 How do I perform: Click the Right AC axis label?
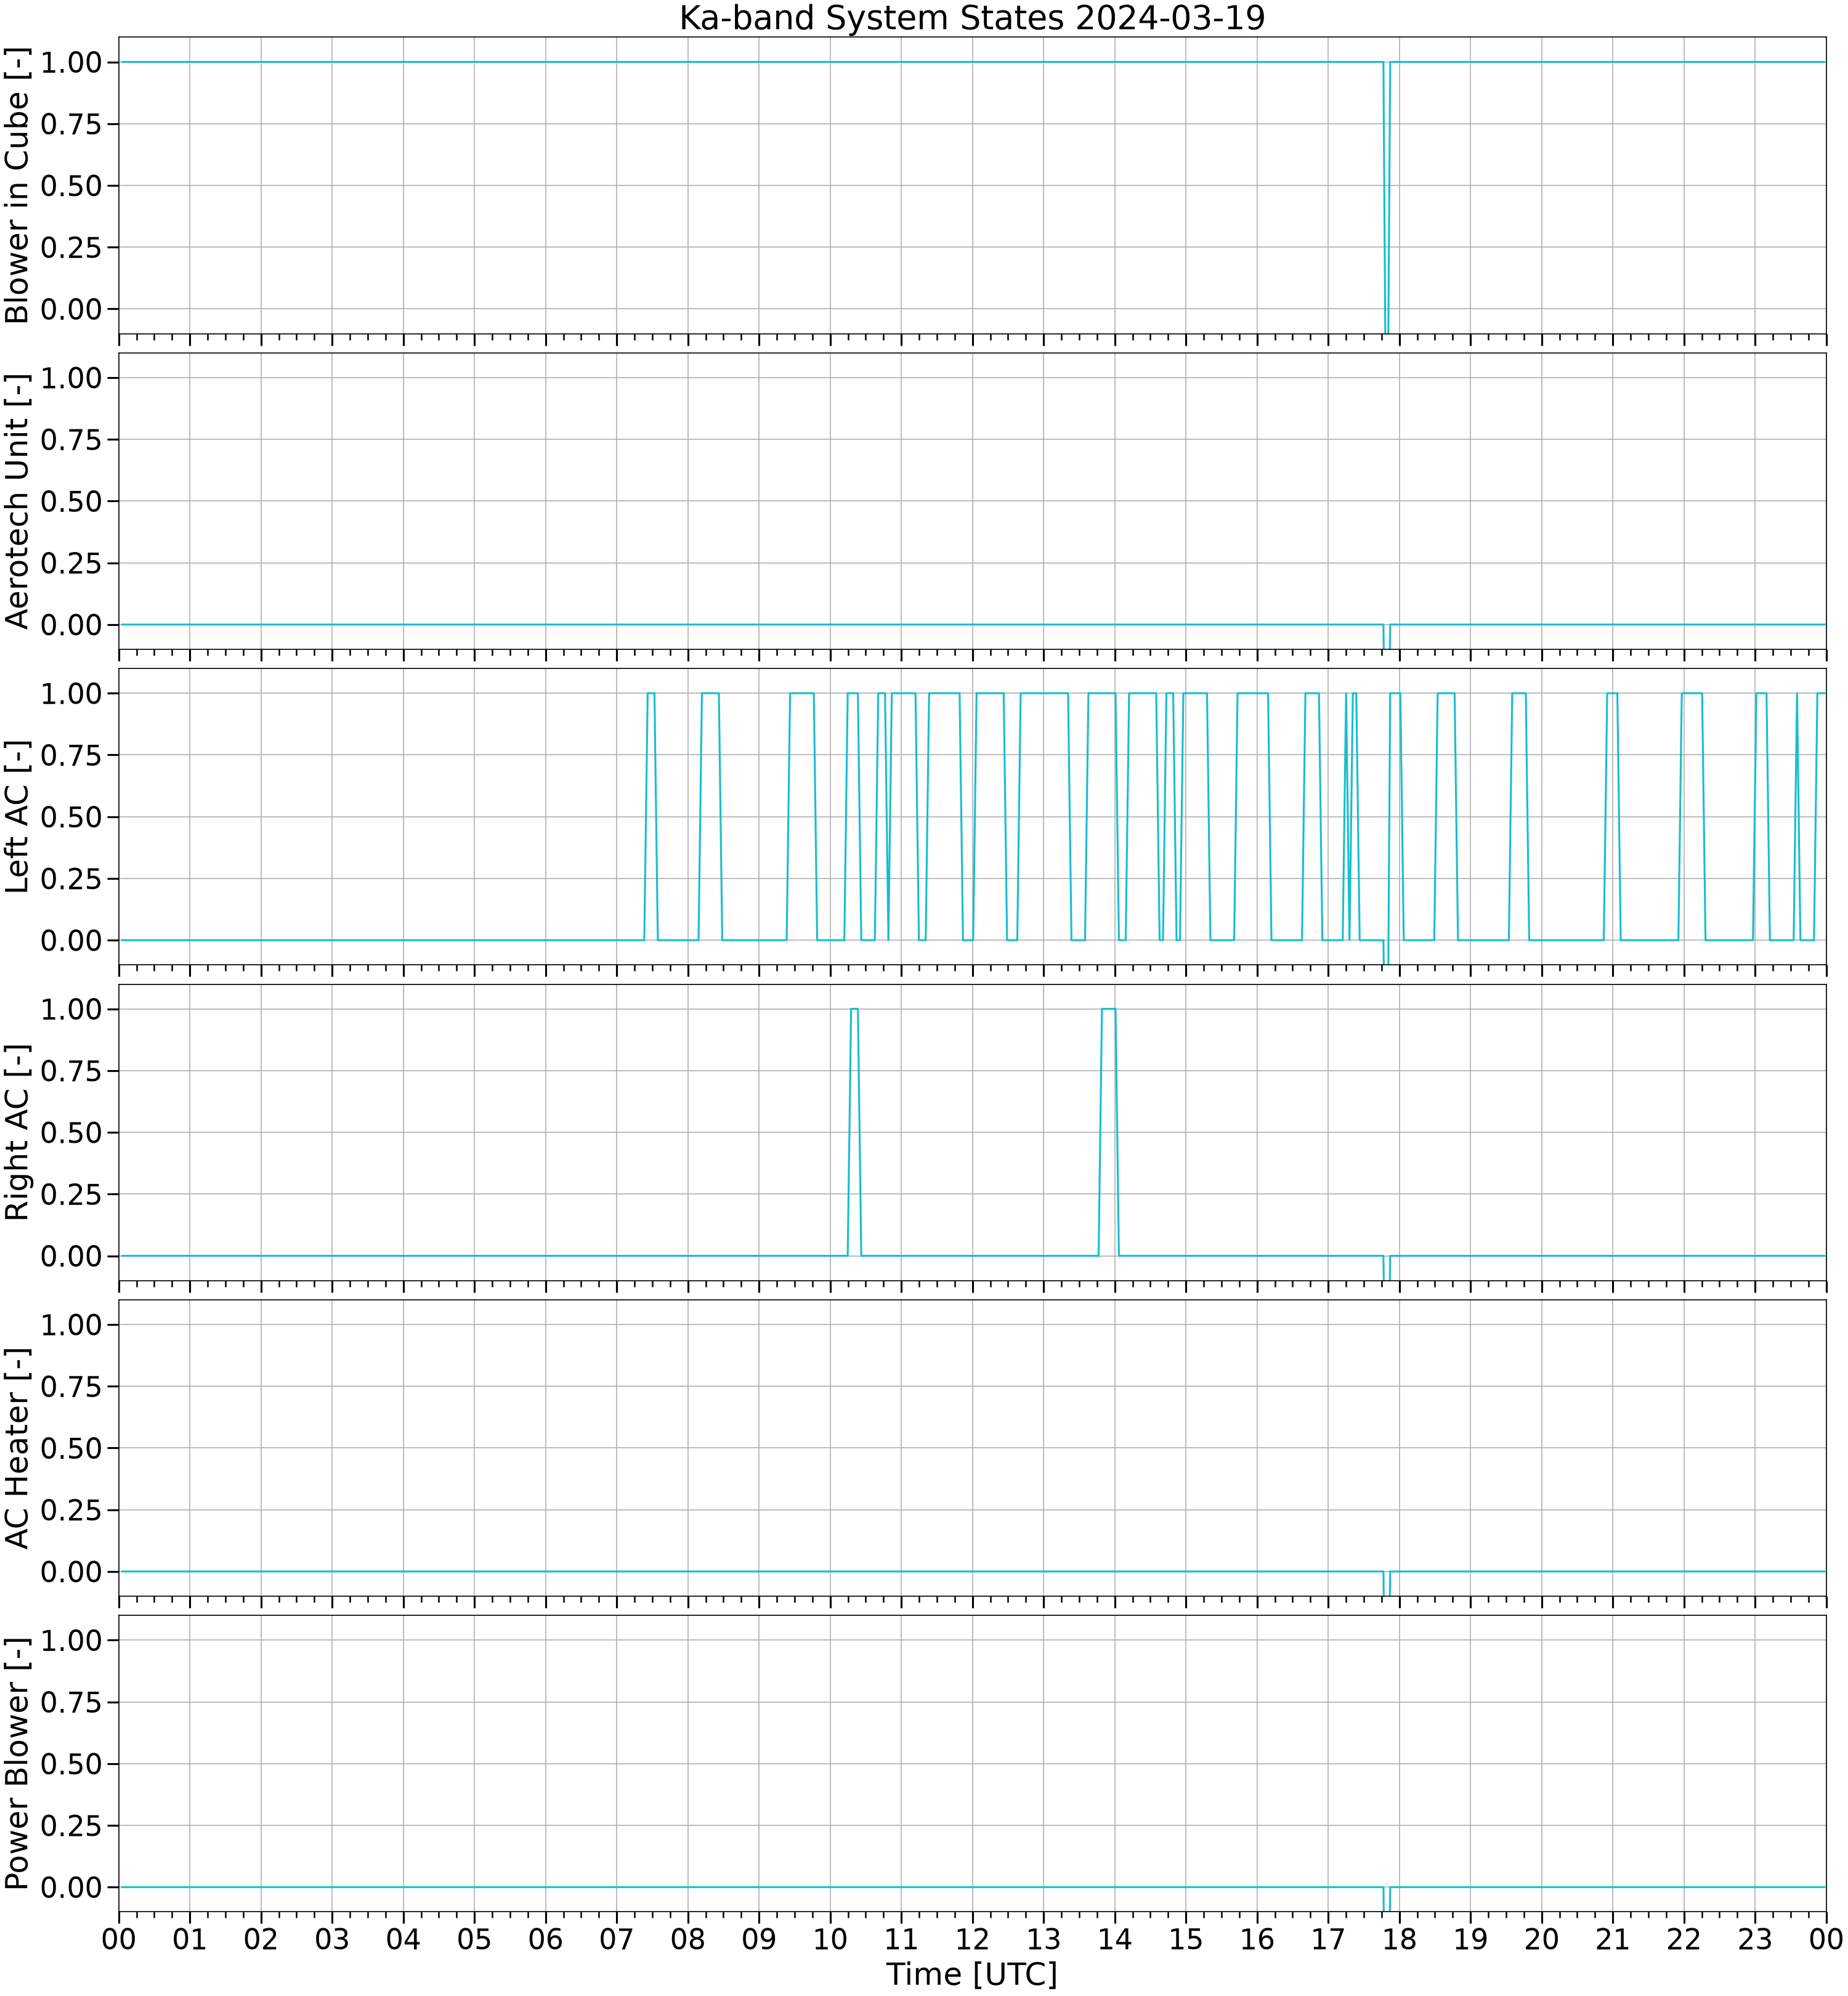18,1132
